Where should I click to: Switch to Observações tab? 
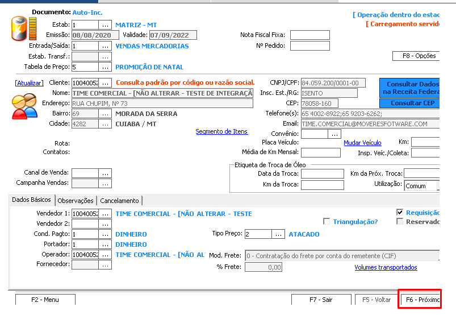click(76, 201)
